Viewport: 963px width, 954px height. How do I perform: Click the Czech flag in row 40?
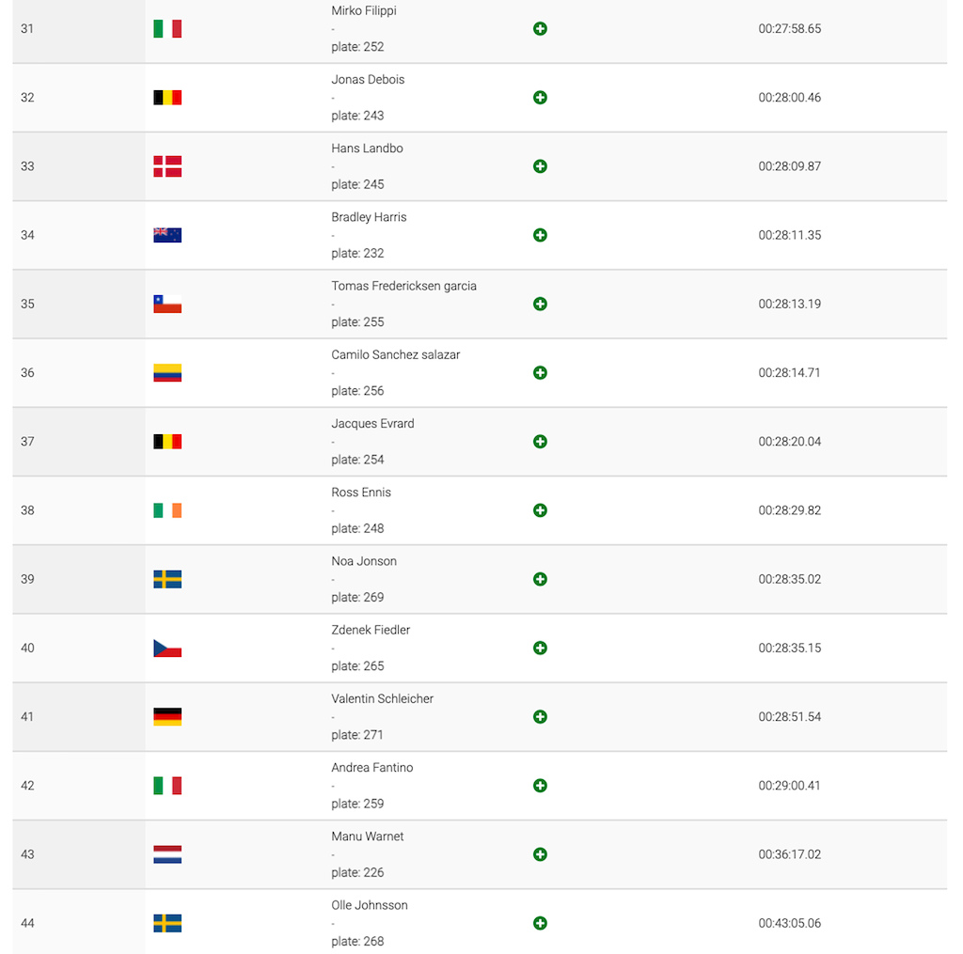[167, 648]
